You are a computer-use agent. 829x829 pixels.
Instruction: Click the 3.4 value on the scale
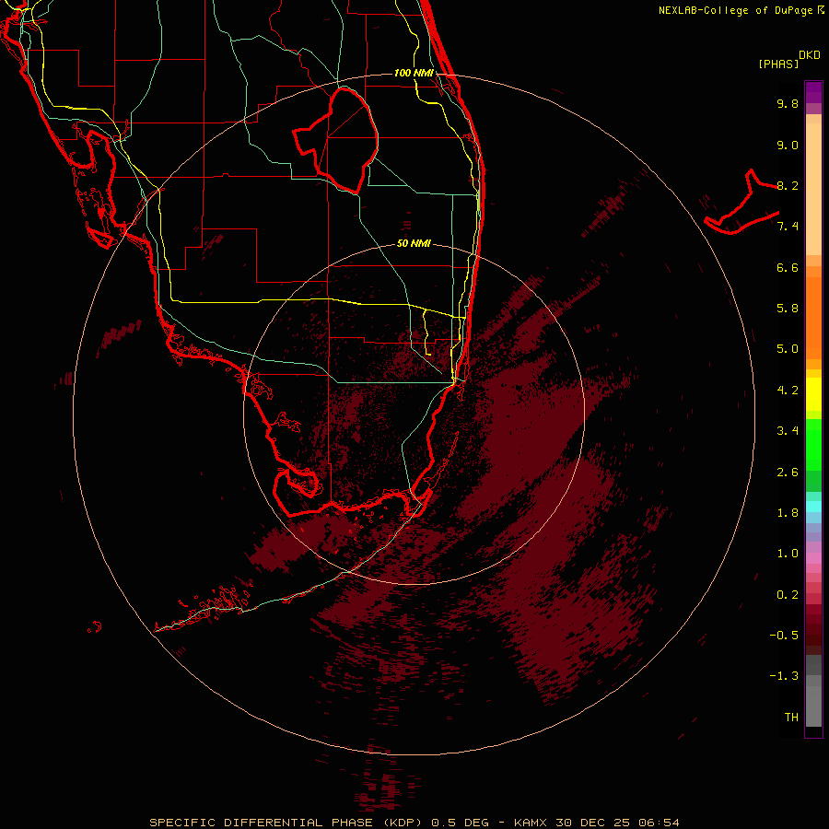788,431
